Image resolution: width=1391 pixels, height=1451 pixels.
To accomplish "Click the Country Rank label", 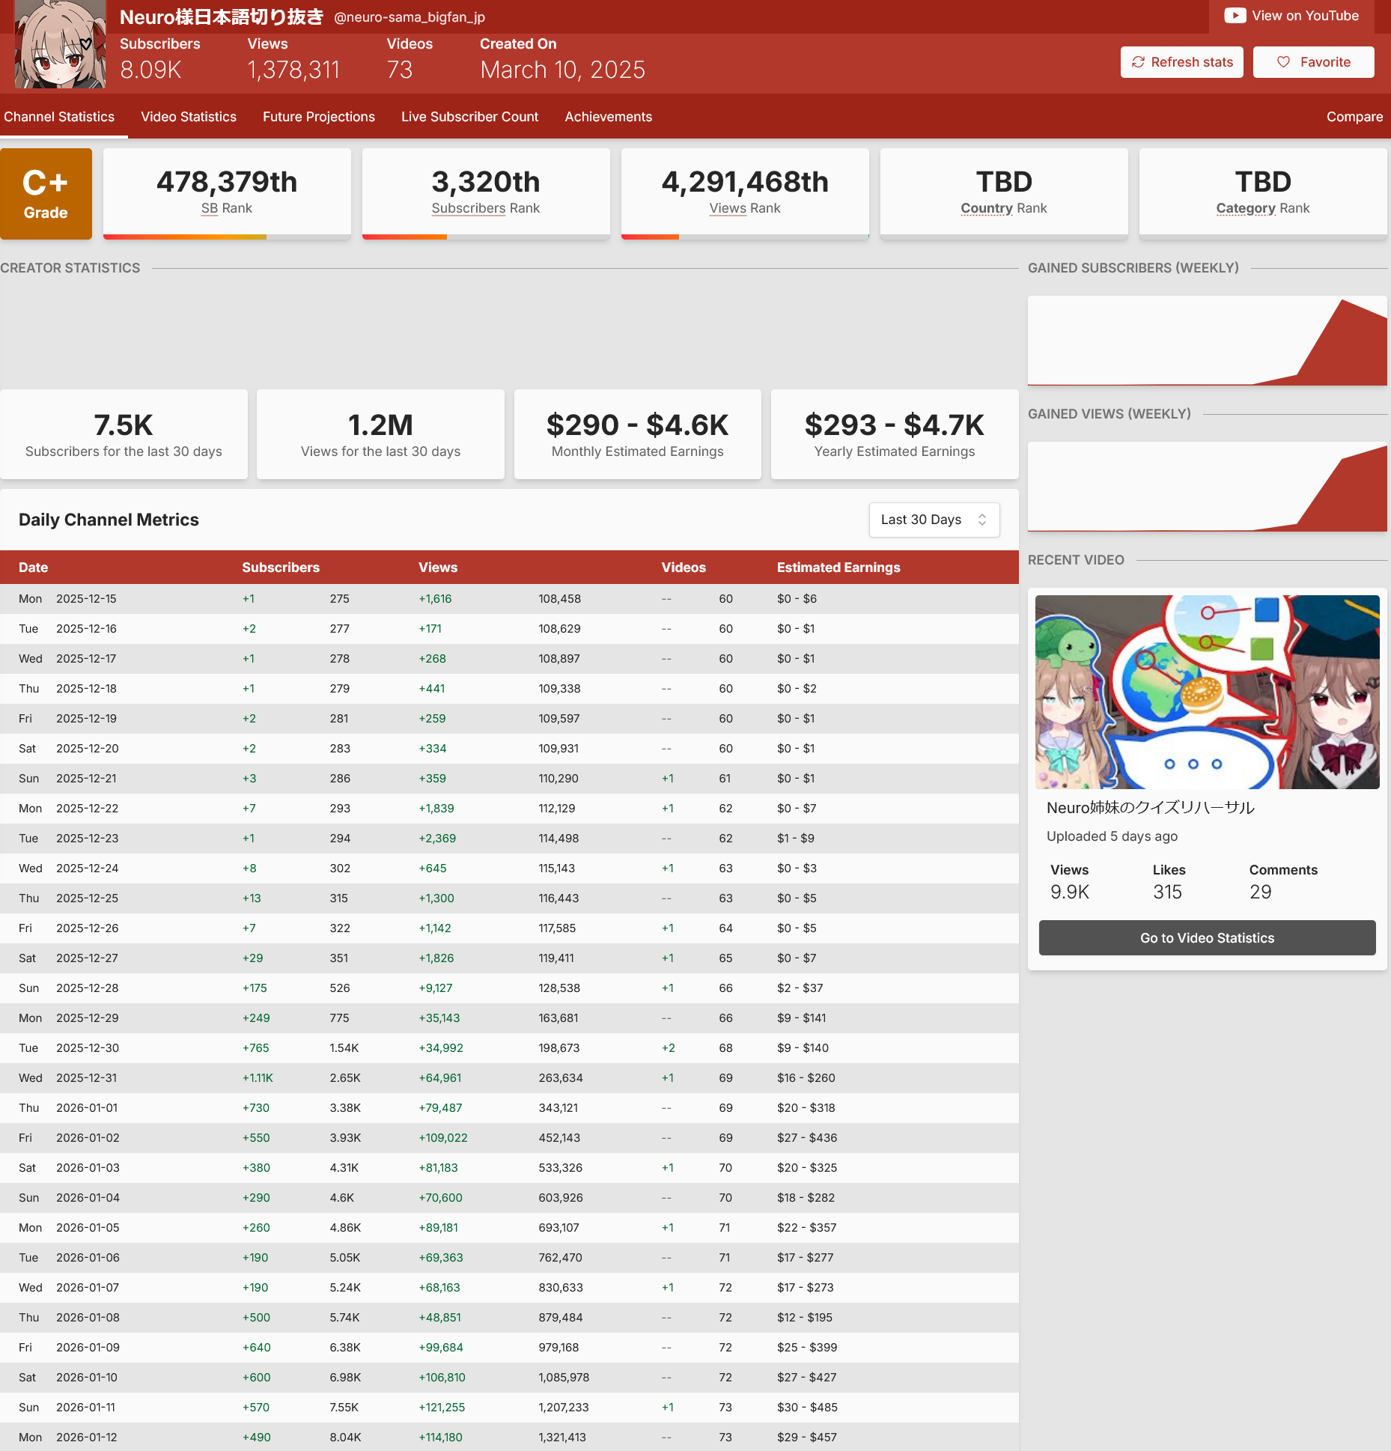I will point(1003,208).
